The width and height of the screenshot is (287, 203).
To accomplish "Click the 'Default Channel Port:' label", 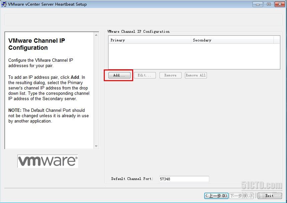I will click(x=132, y=179).
